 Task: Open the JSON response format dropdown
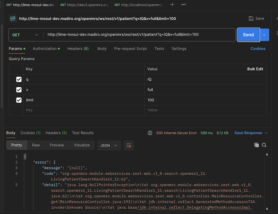109,145
